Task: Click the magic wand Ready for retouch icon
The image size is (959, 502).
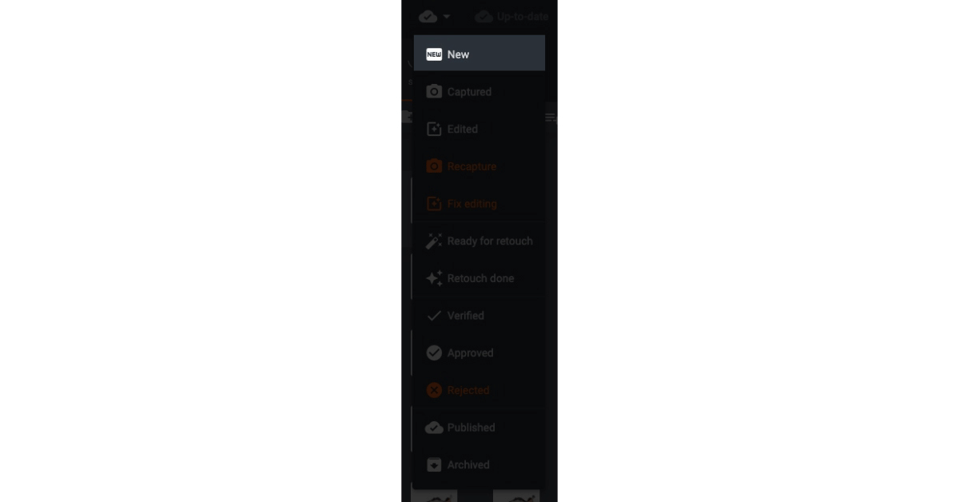Action: coord(434,241)
